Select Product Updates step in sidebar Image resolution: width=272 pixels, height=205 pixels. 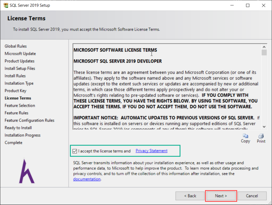coord(19,61)
